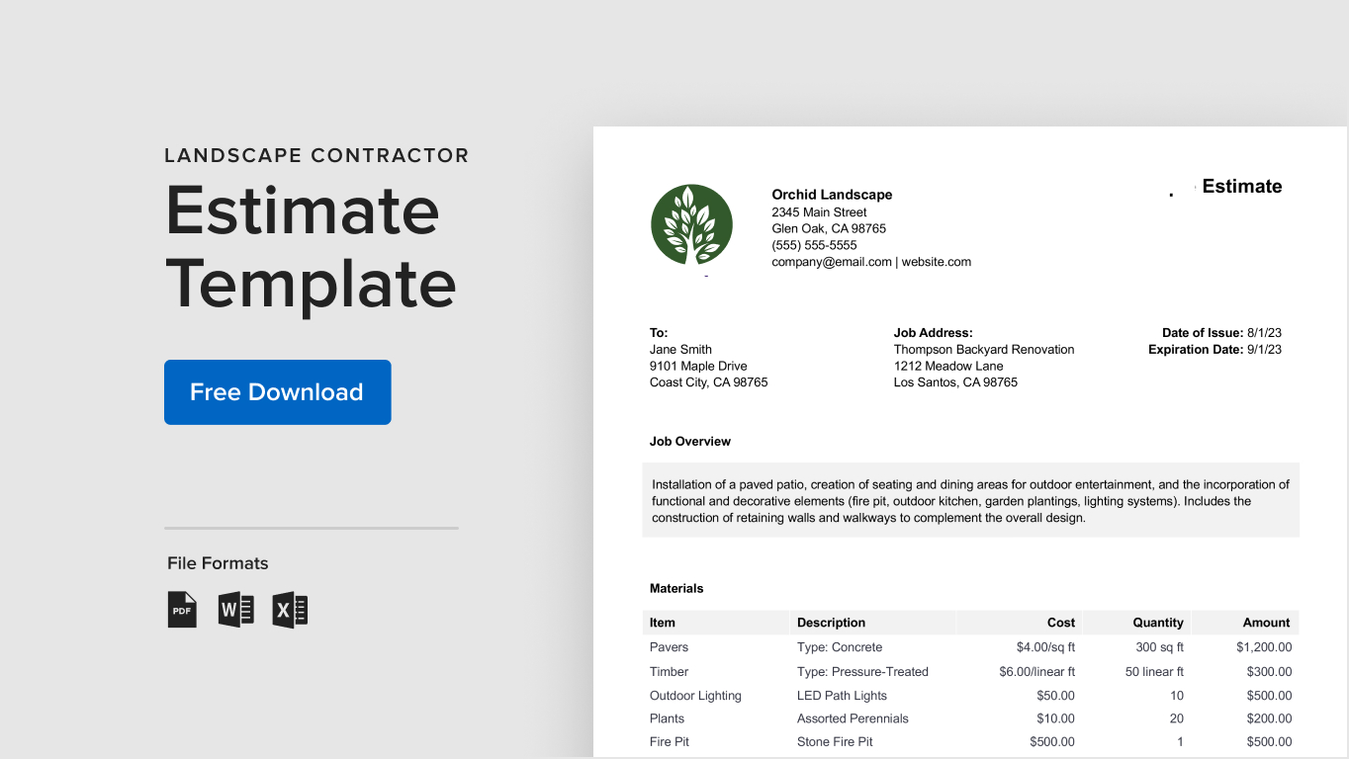This screenshot has width=1349, height=759.
Task: Click the PDF file format icon
Action: [x=182, y=610]
